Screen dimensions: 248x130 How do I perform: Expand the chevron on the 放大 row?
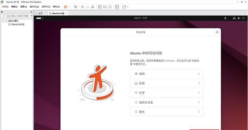pyautogui.click(x=199, y=112)
